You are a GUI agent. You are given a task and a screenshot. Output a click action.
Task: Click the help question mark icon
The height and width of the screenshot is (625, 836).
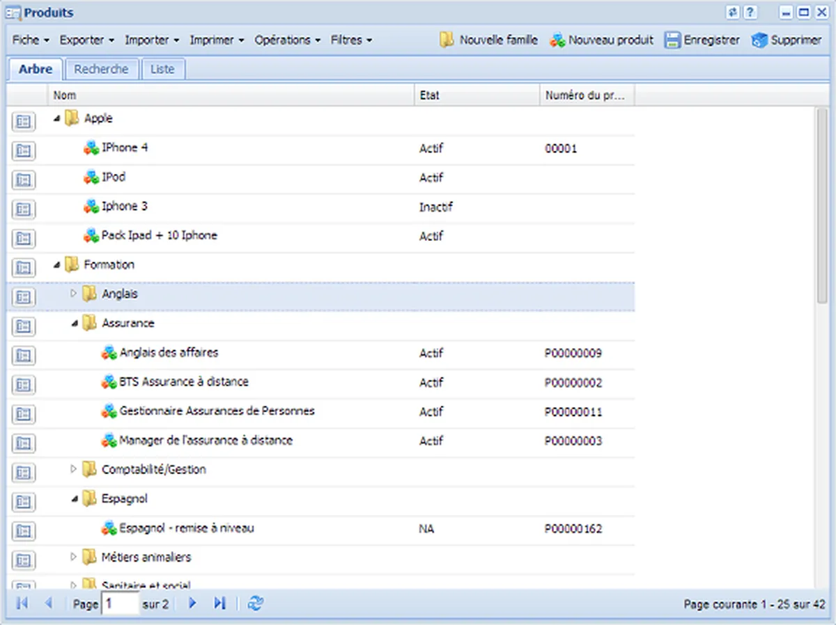(750, 13)
